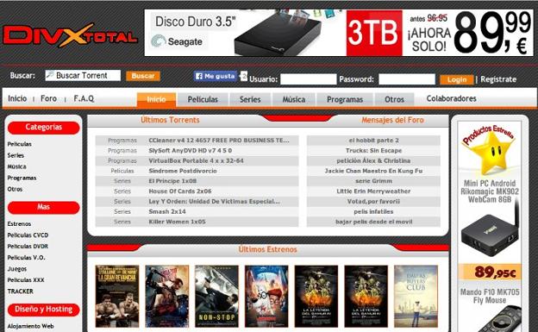Viewport: 538px width, 332px height.
Task: Open forum message bajar pelis desde el movil
Action: (373, 222)
